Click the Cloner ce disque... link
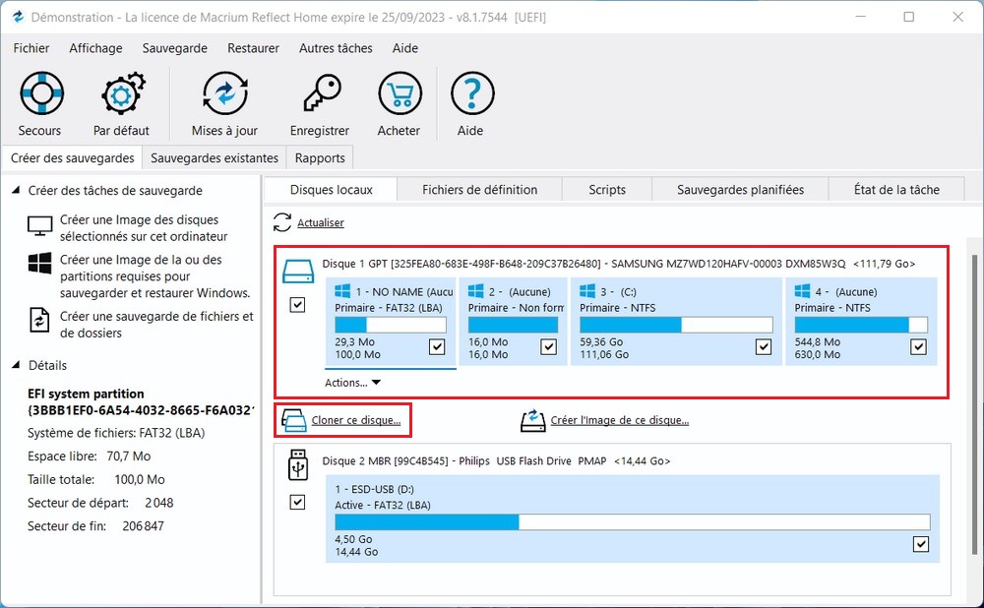The width and height of the screenshot is (984, 608). click(355, 420)
